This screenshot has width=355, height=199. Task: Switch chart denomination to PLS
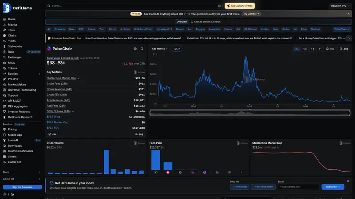304,49
